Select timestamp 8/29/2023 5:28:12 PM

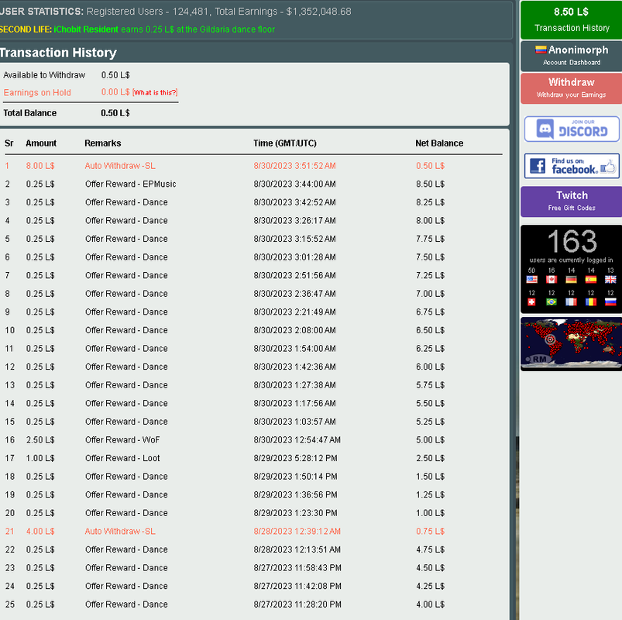[x=296, y=458]
